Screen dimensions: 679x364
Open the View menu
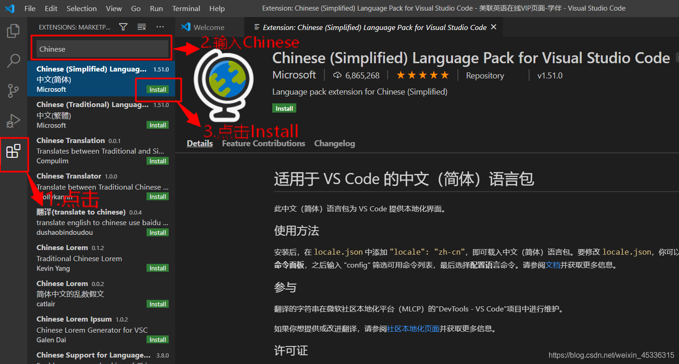[114, 8]
